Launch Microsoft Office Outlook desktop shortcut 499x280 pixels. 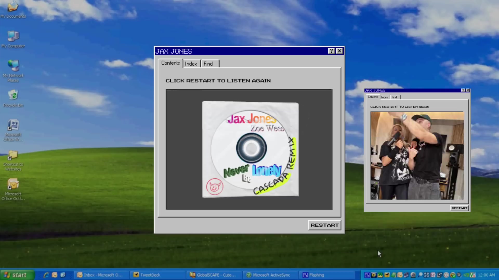13,190
